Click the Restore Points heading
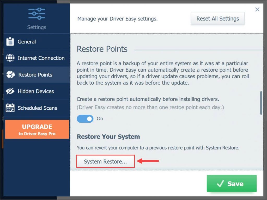The height and width of the screenshot is (200, 267). pos(102,49)
